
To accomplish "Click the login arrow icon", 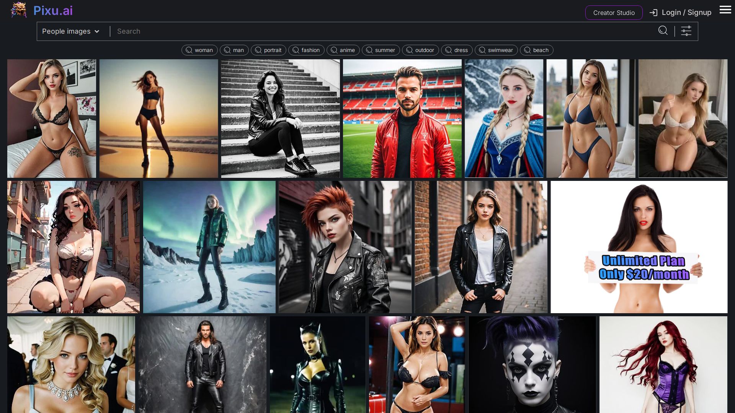I will (653, 13).
